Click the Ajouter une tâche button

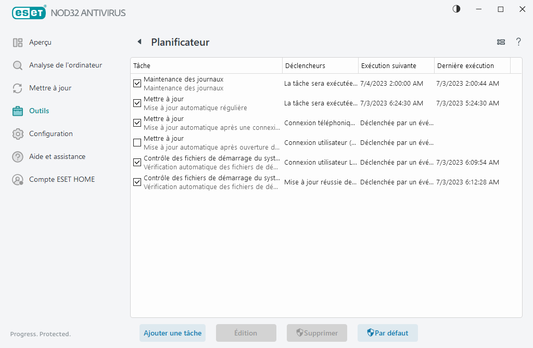click(172, 333)
